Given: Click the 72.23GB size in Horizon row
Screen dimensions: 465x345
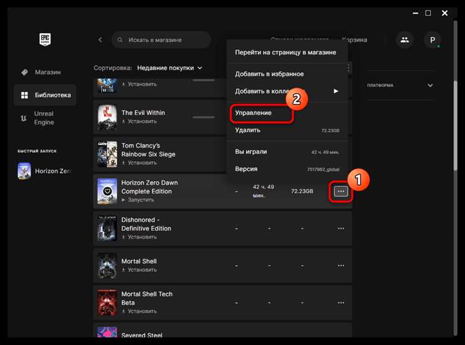Looking at the screenshot, I should [x=302, y=191].
